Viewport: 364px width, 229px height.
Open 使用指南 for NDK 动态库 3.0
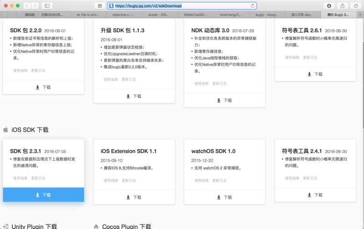201,84
